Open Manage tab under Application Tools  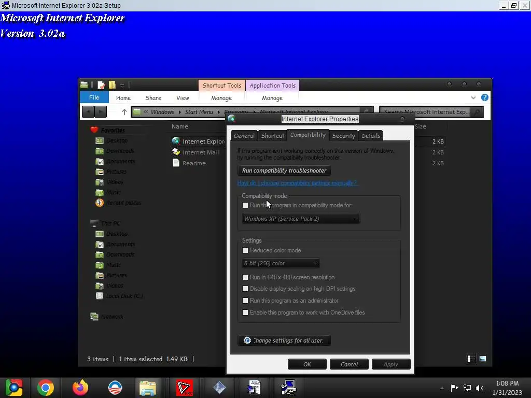[x=272, y=98]
